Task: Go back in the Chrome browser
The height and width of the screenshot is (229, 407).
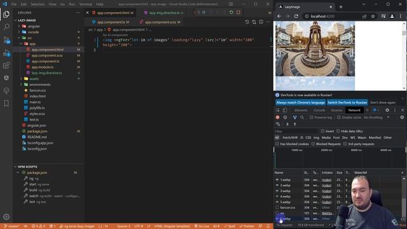Action: pos(279,16)
